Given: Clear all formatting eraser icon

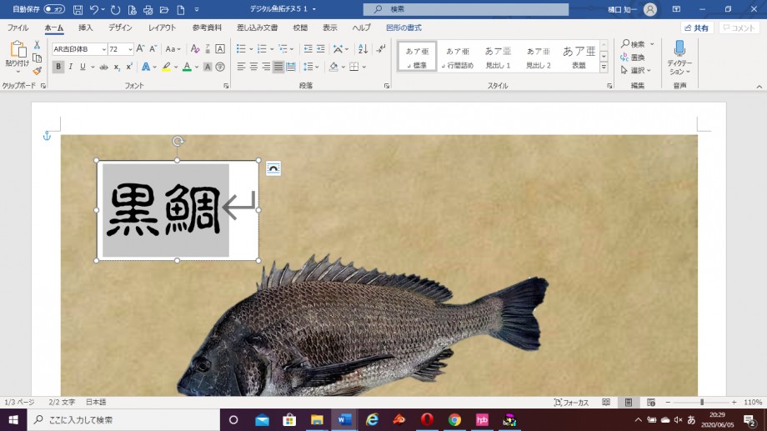Looking at the screenshot, I should [195, 49].
